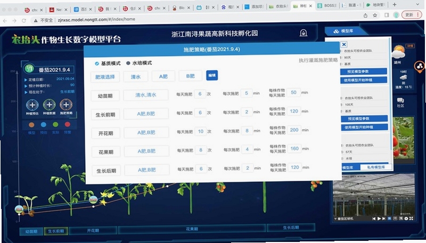The width and height of the screenshot is (426, 243).
Task: Click 幼苗期 daily times field showing 6
Action: [200, 94]
